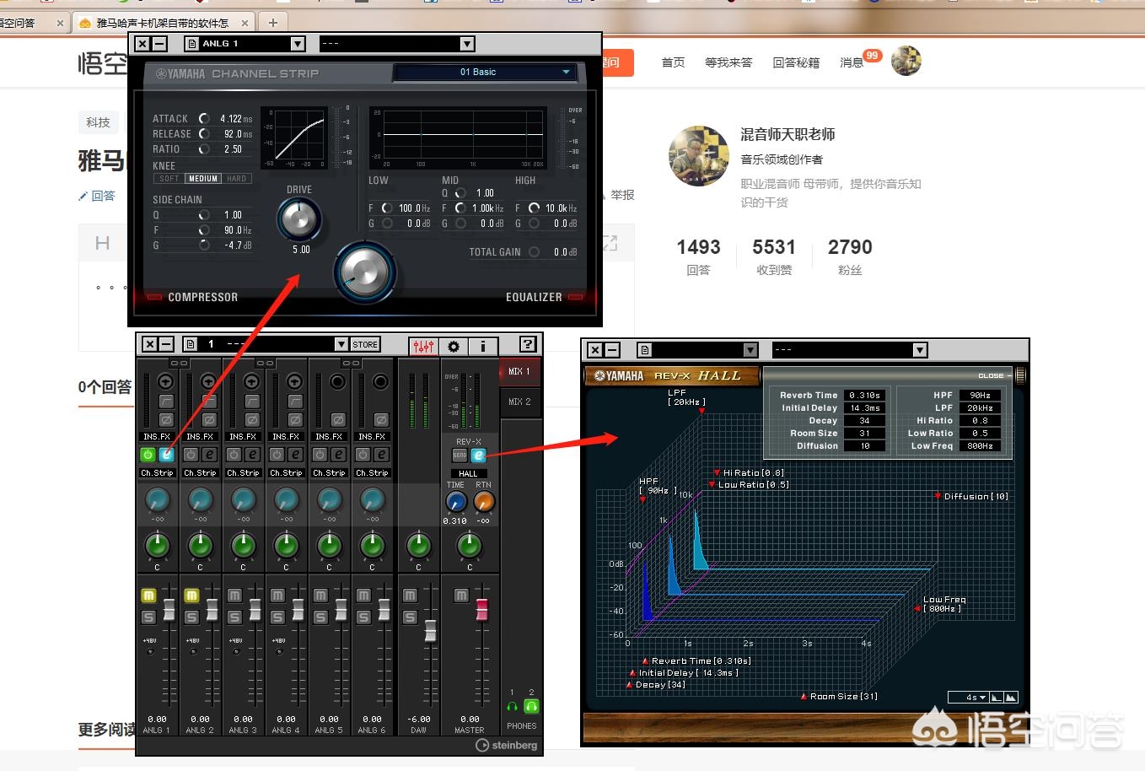The image size is (1145, 771).
Task: Open the REV-X reverb editor button
Action: [x=478, y=456]
